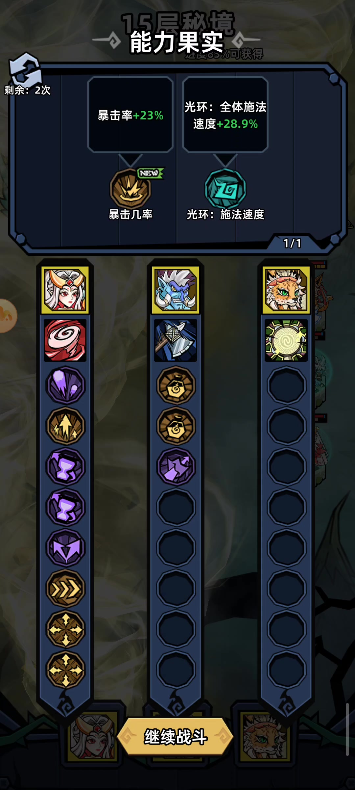Tap the troll's first golden potion fruit
This screenshot has width=355, height=790.
click(176, 385)
